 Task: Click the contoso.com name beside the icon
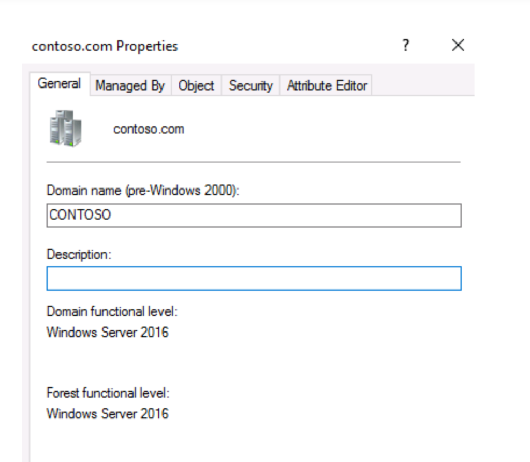click(149, 129)
